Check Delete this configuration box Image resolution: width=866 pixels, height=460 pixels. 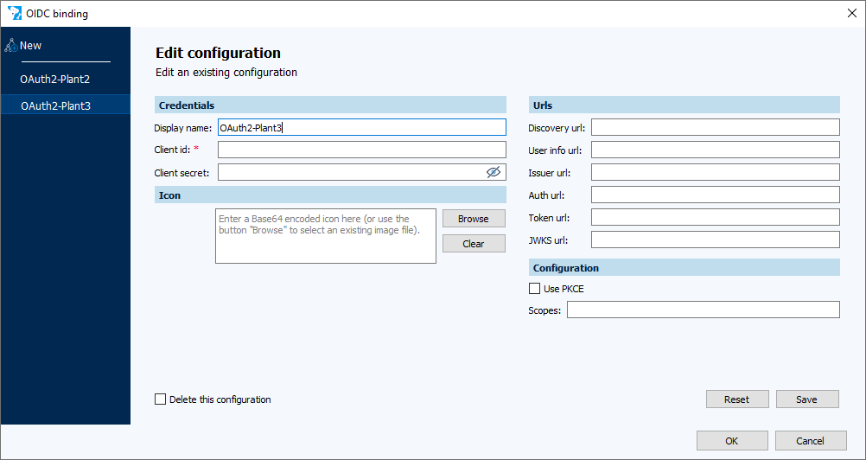(x=160, y=399)
